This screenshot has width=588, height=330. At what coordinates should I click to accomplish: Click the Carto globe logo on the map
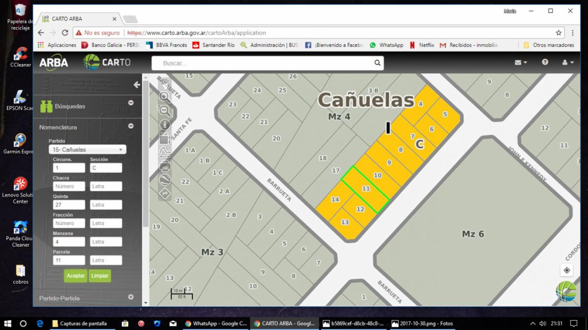566,291
